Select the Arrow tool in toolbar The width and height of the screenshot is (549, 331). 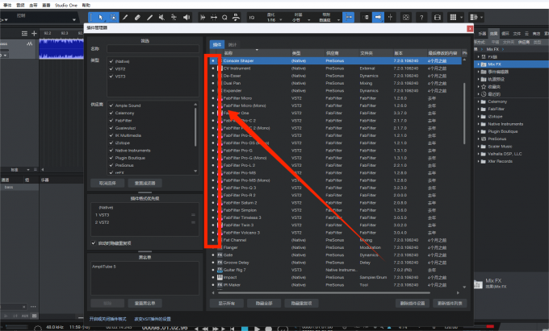click(x=100, y=16)
